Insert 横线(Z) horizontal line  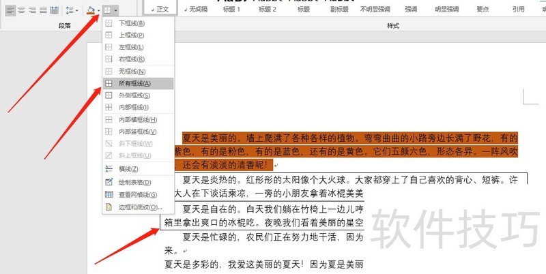[x=139, y=169]
